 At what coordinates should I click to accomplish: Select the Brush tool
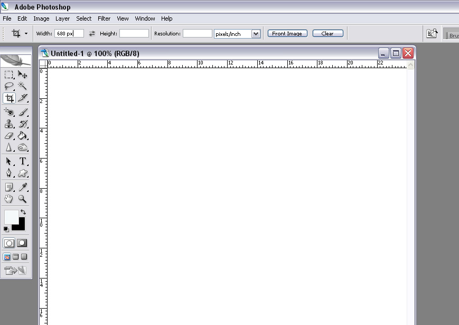23,112
